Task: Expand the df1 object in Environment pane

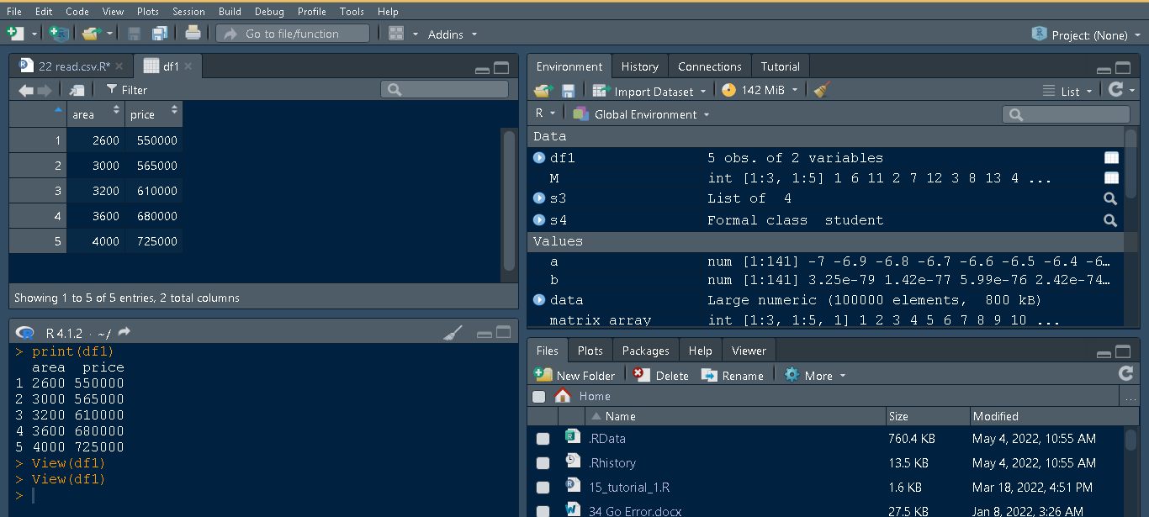Action: (x=538, y=157)
